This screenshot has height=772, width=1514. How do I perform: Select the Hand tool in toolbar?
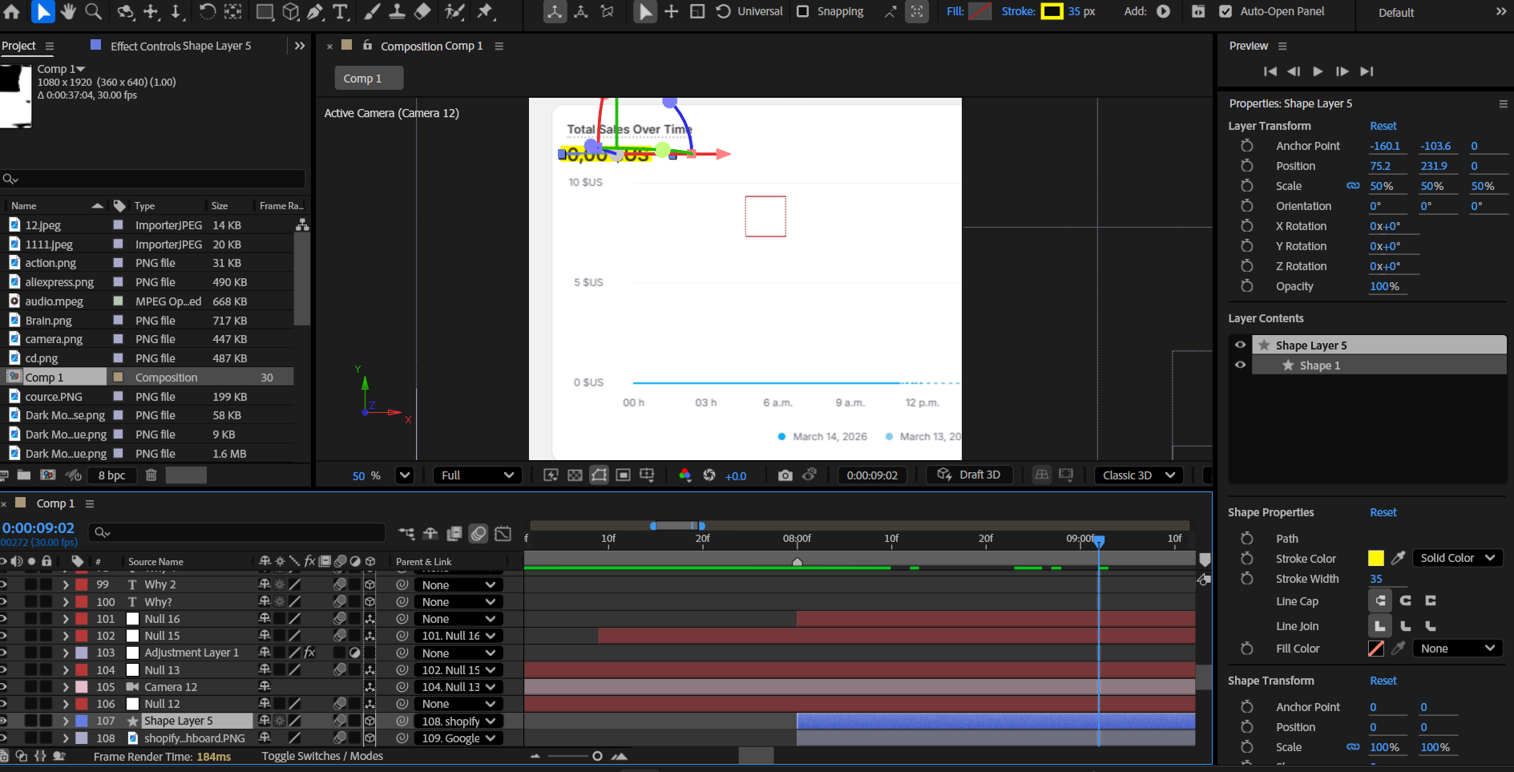tap(68, 11)
